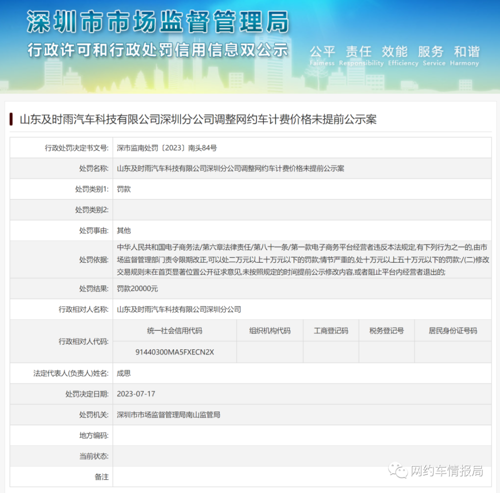
Task: Click the 行政许可和行政处罚信用信息双公示 subtitle
Action: pos(158,50)
